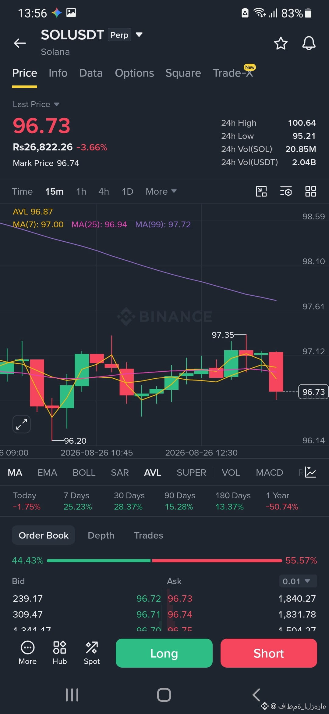Screen dimensions: 329x714
Task: Toggle the AVL indicator
Action: (153, 473)
